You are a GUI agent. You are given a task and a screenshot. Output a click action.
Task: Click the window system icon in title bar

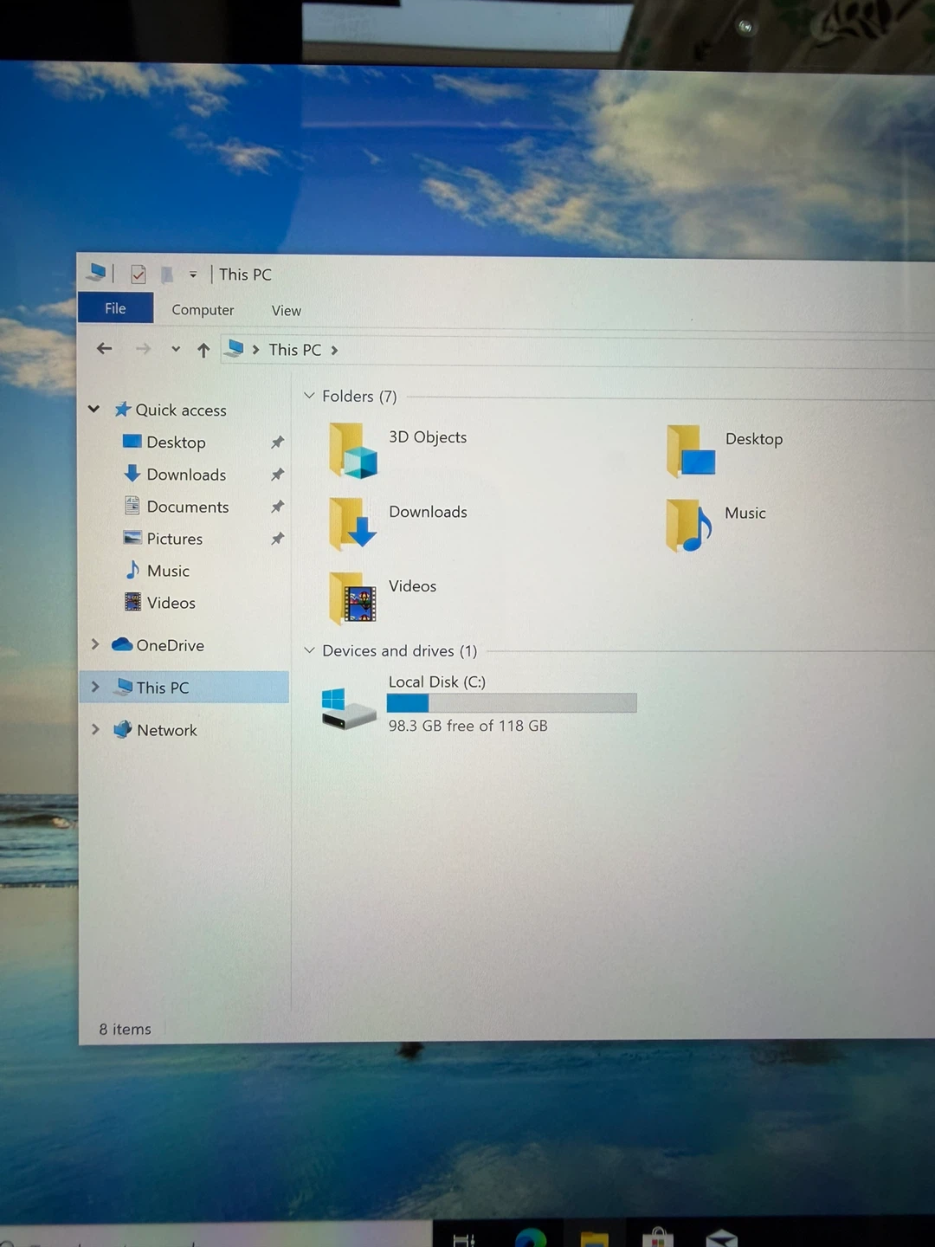[x=97, y=273]
